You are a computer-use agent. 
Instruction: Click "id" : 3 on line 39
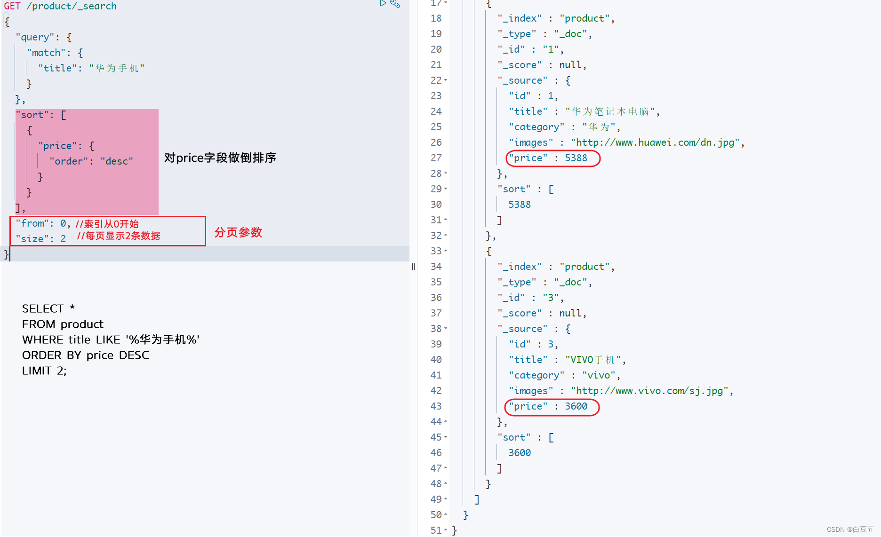(533, 344)
